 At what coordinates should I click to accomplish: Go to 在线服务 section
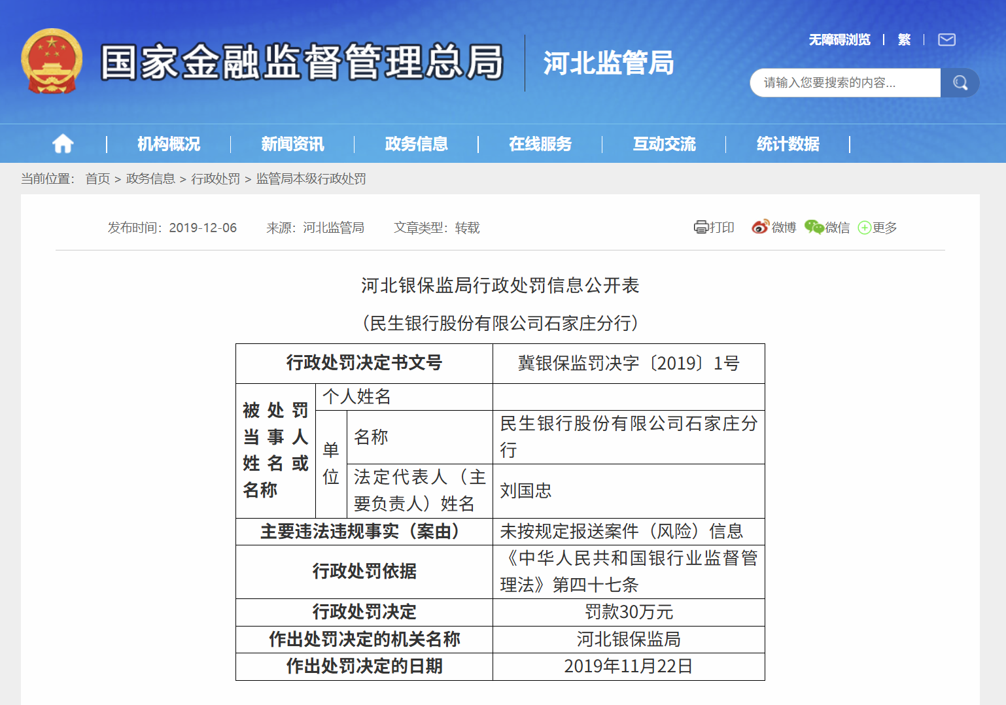(x=540, y=144)
